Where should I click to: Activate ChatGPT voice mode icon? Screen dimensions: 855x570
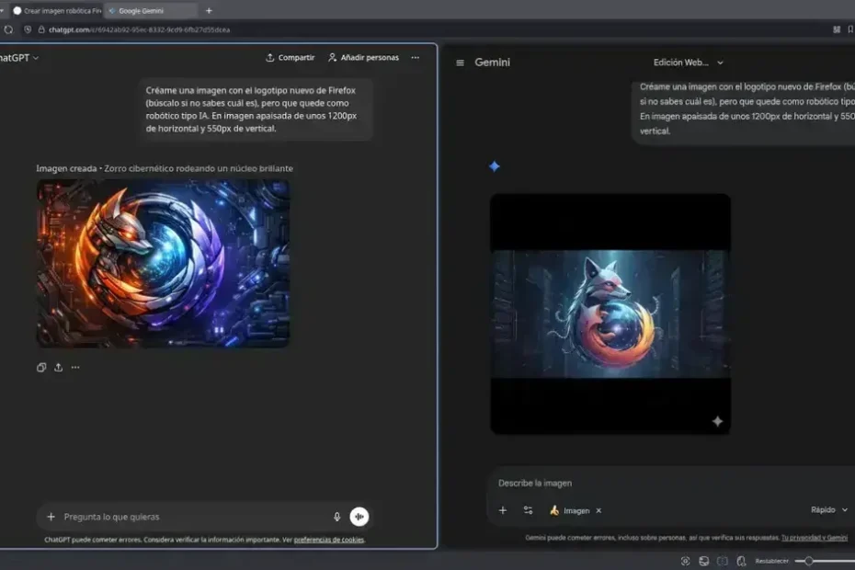pyautogui.click(x=358, y=516)
